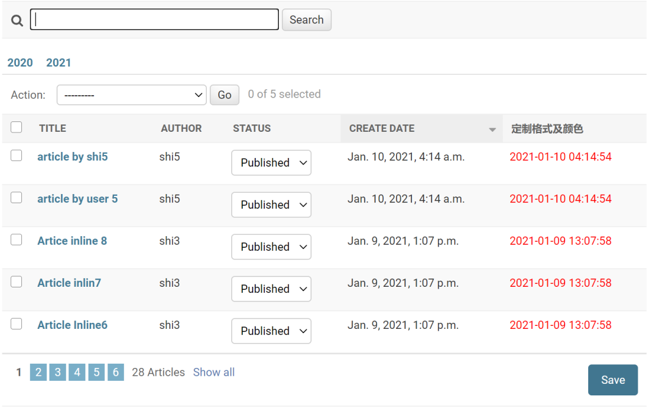Viewport: 659px width, 407px height.
Task: Toggle the select-all checkbox in header
Action: tap(16, 128)
